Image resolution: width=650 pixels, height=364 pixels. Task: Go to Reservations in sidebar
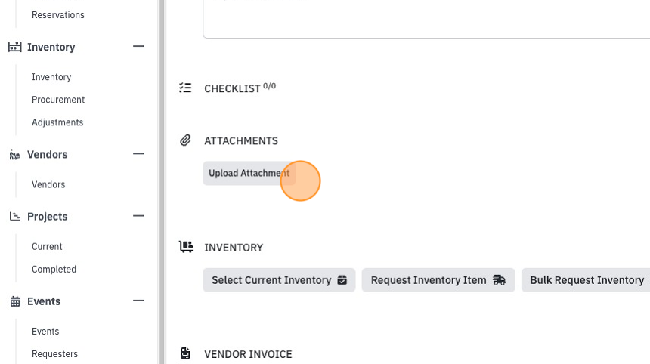point(58,15)
